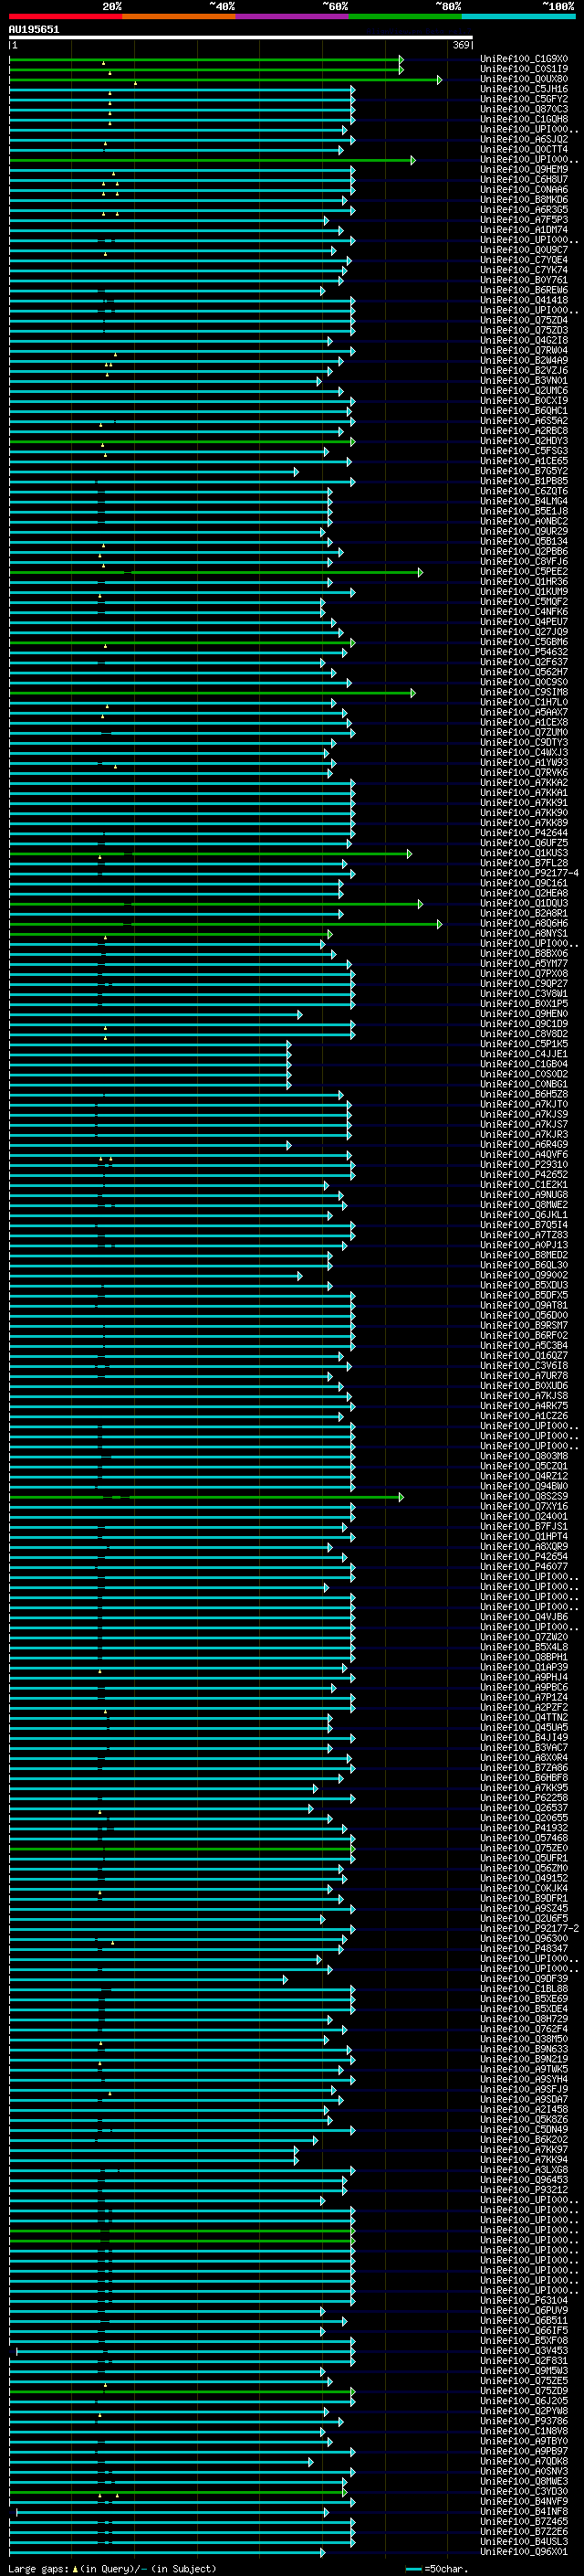
Task: Select the AU195651 query name label
Action: [34, 30]
